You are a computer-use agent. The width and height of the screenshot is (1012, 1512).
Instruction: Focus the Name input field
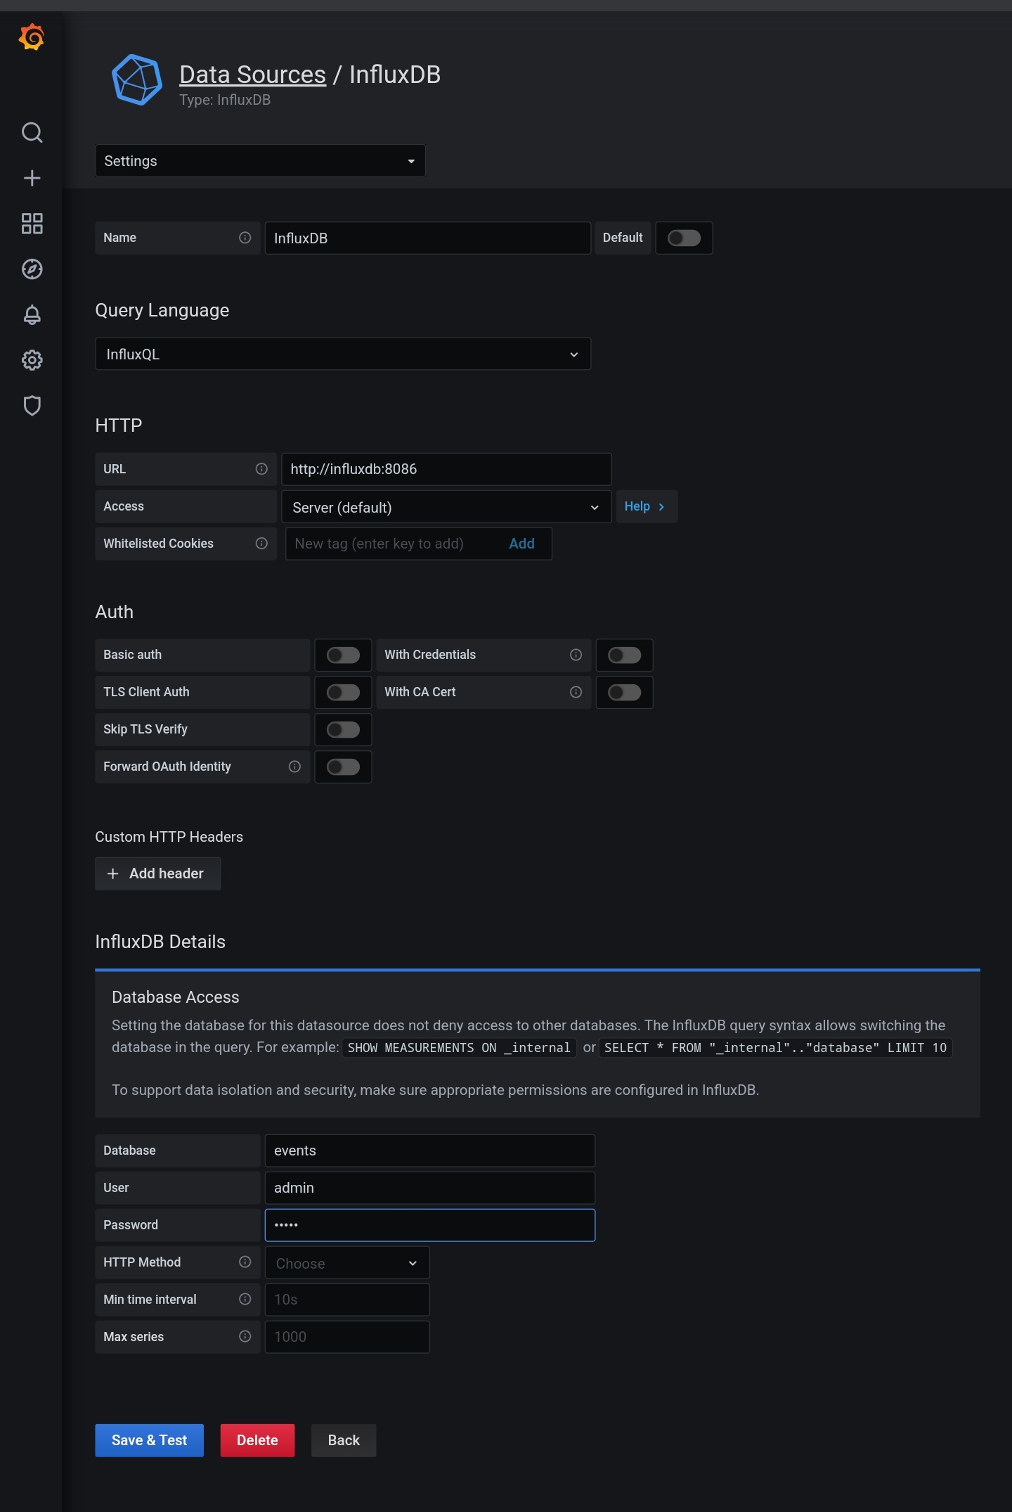click(x=427, y=238)
